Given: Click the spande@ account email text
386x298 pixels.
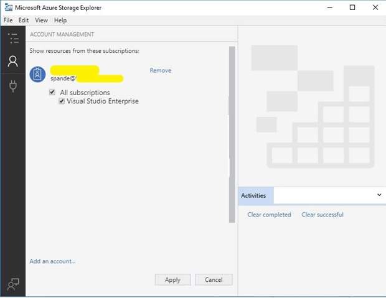Looking at the screenshot, I should tap(63, 78).
